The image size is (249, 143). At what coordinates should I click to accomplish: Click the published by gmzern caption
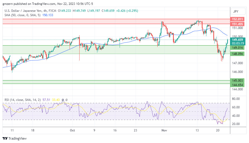coord(48,4)
